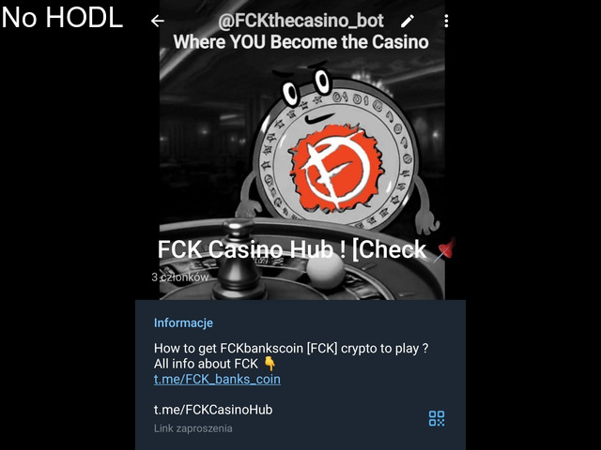Viewport: 601px width, 450px height.
Task: Show the invite link QR code
Action: tap(437, 418)
